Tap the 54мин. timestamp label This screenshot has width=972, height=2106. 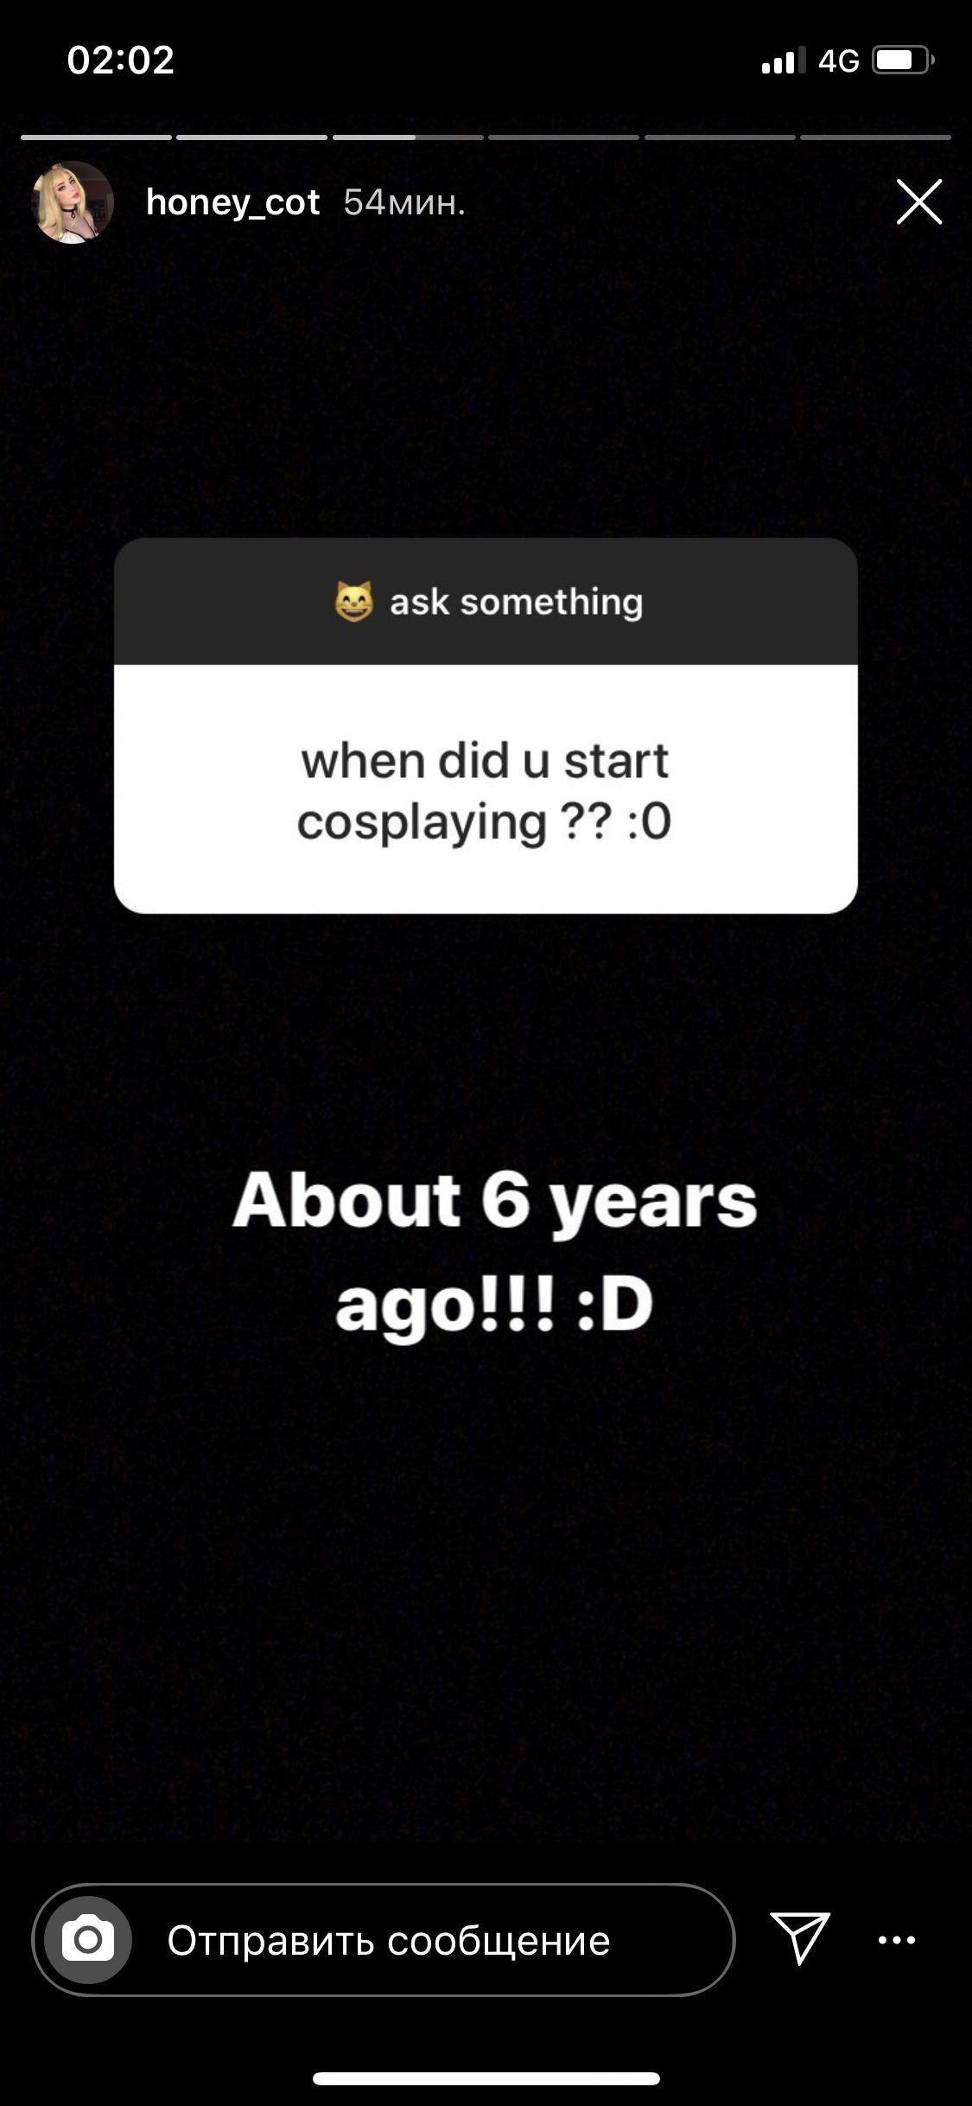click(x=404, y=203)
